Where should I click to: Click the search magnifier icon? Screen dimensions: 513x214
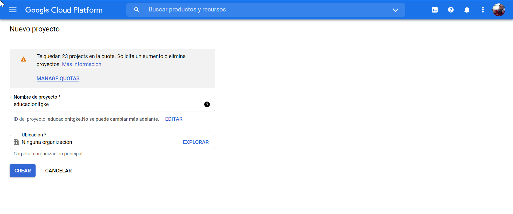tap(137, 10)
